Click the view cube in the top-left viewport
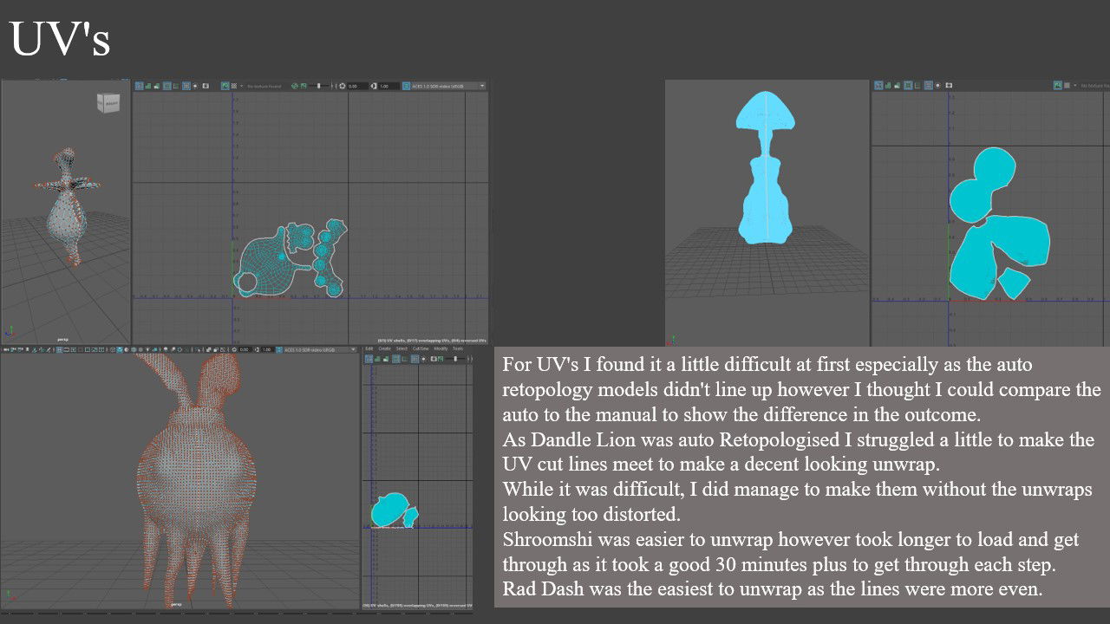Image resolution: width=1110 pixels, height=624 pixels. (108, 104)
